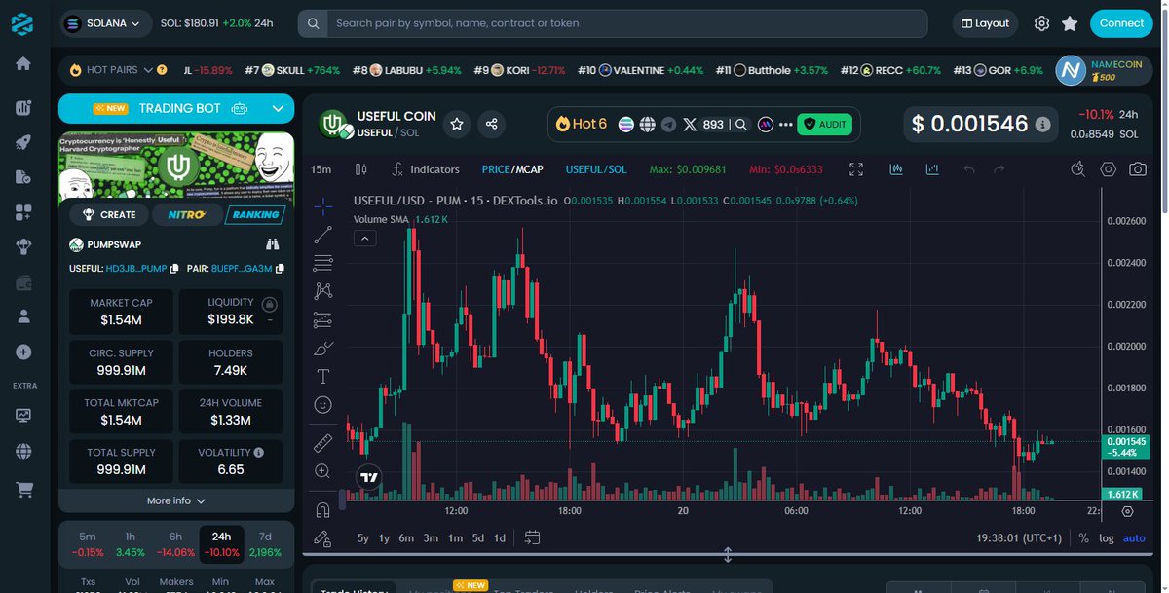Select the emoji sticker tool
This screenshot has height=593, width=1169.
(323, 404)
